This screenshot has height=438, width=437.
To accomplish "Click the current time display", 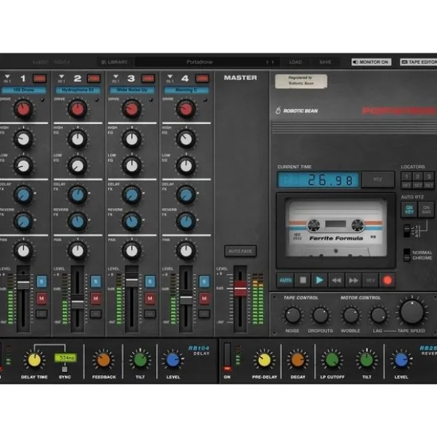I will (318, 180).
